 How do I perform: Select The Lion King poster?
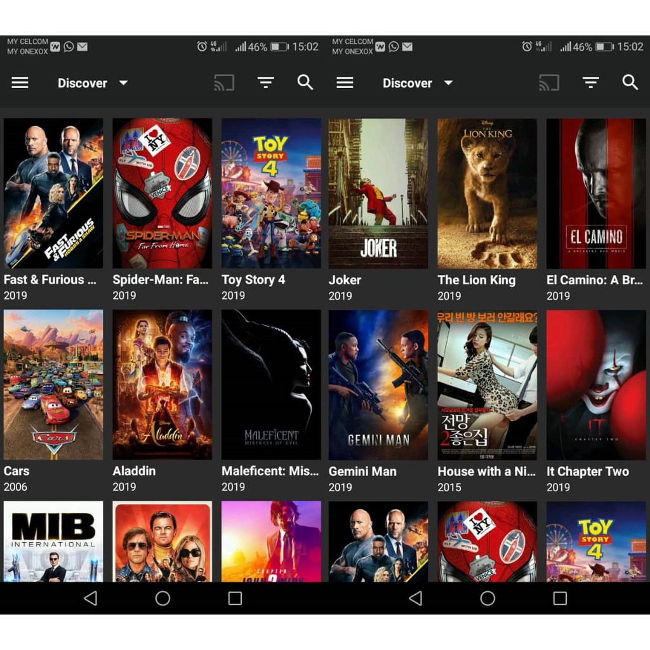pos(487,194)
